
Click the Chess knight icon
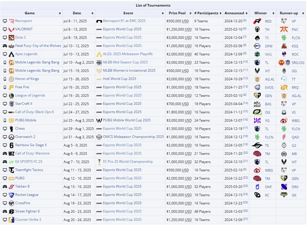tap(11, 129)
